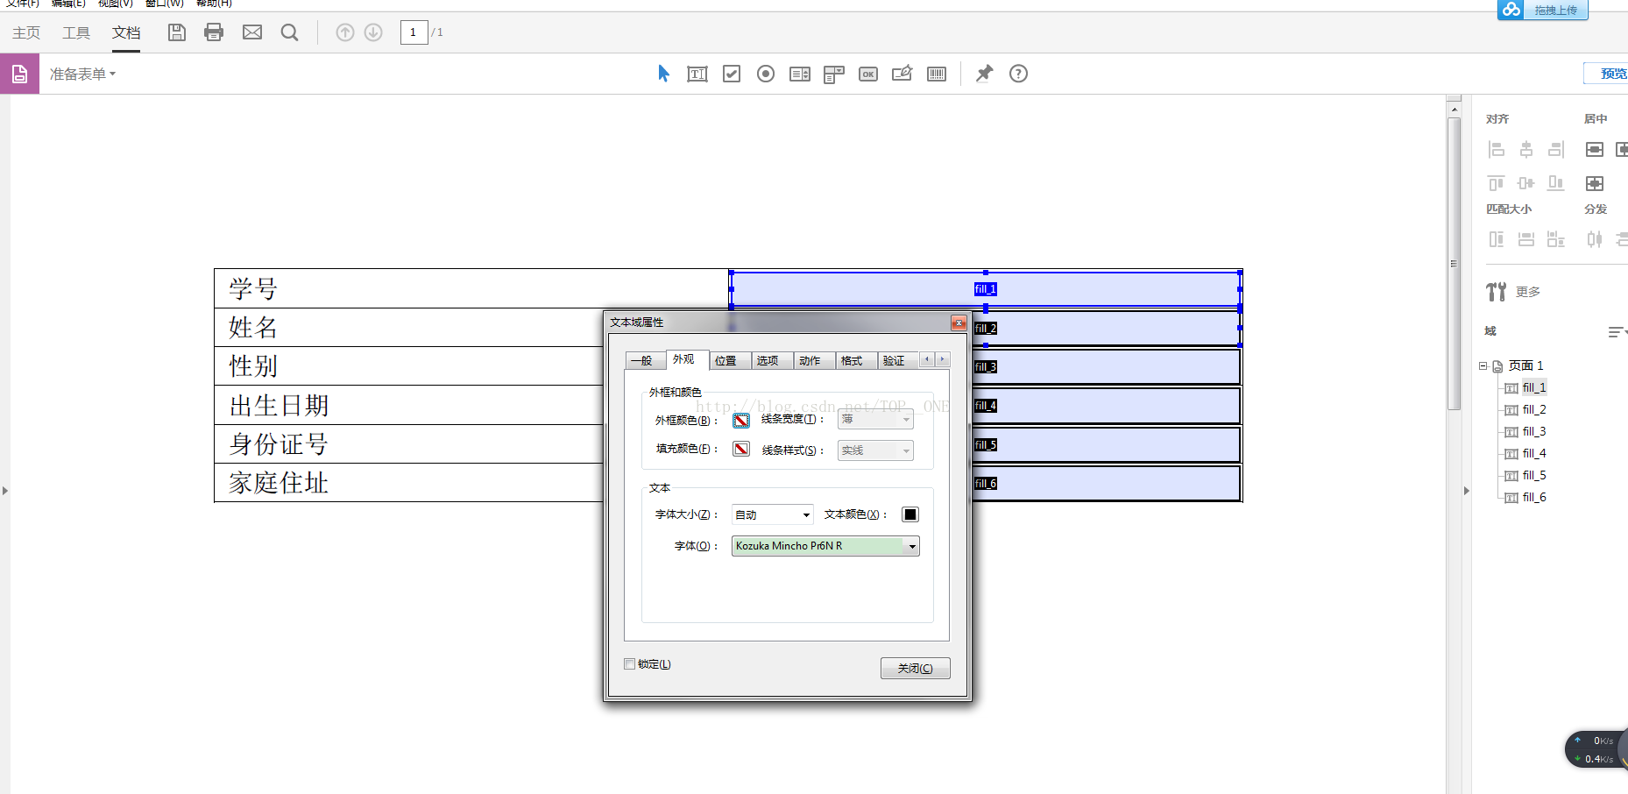
Task: Open the 准备表单 dropdown menu
Action: pyautogui.click(x=82, y=74)
